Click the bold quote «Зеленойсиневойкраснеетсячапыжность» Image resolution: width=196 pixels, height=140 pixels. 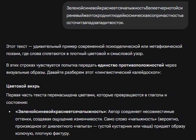click(x=61, y=112)
